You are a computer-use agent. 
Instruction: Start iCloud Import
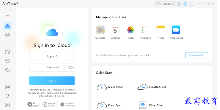[x=110, y=87]
